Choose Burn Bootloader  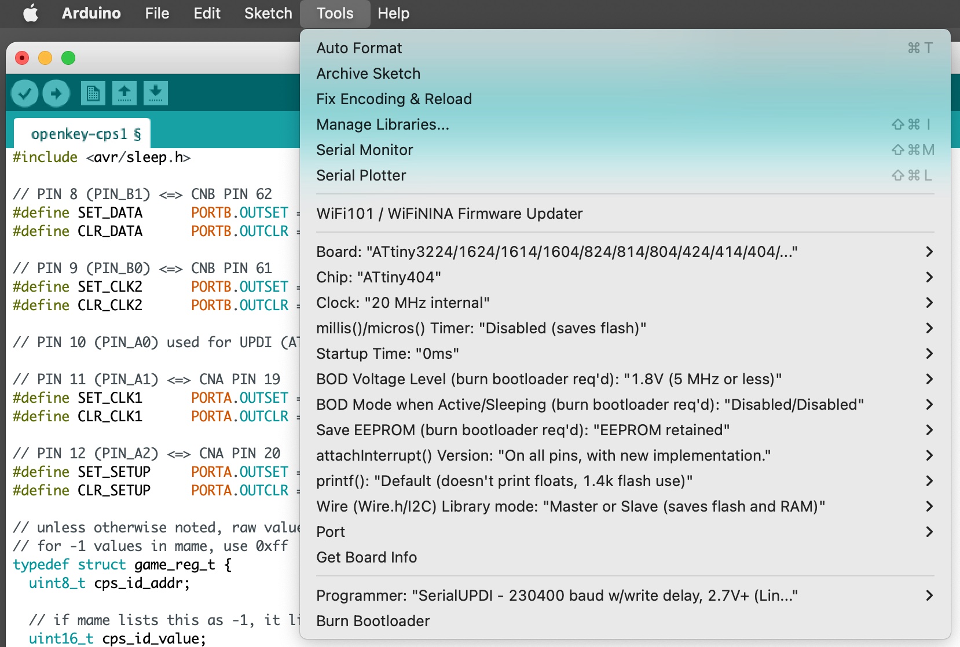(x=625, y=621)
